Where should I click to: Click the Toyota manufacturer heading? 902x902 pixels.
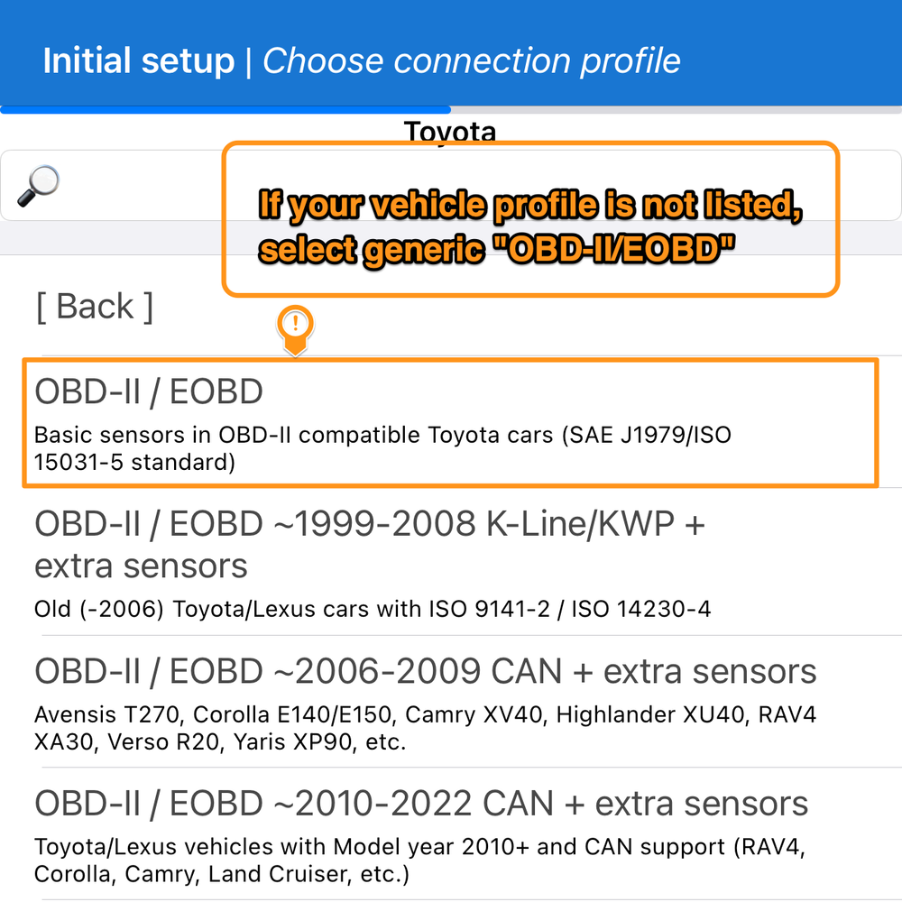click(x=450, y=132)
